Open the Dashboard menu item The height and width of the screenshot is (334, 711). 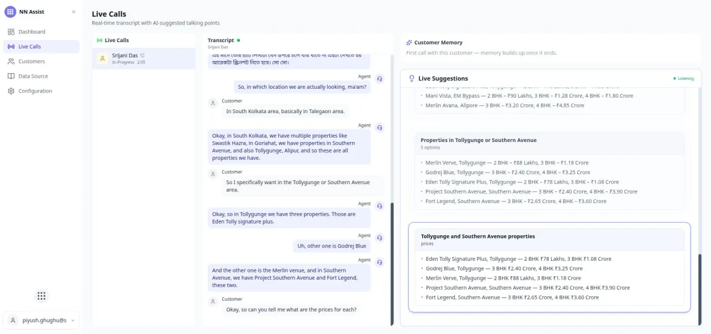coord(41,32)
